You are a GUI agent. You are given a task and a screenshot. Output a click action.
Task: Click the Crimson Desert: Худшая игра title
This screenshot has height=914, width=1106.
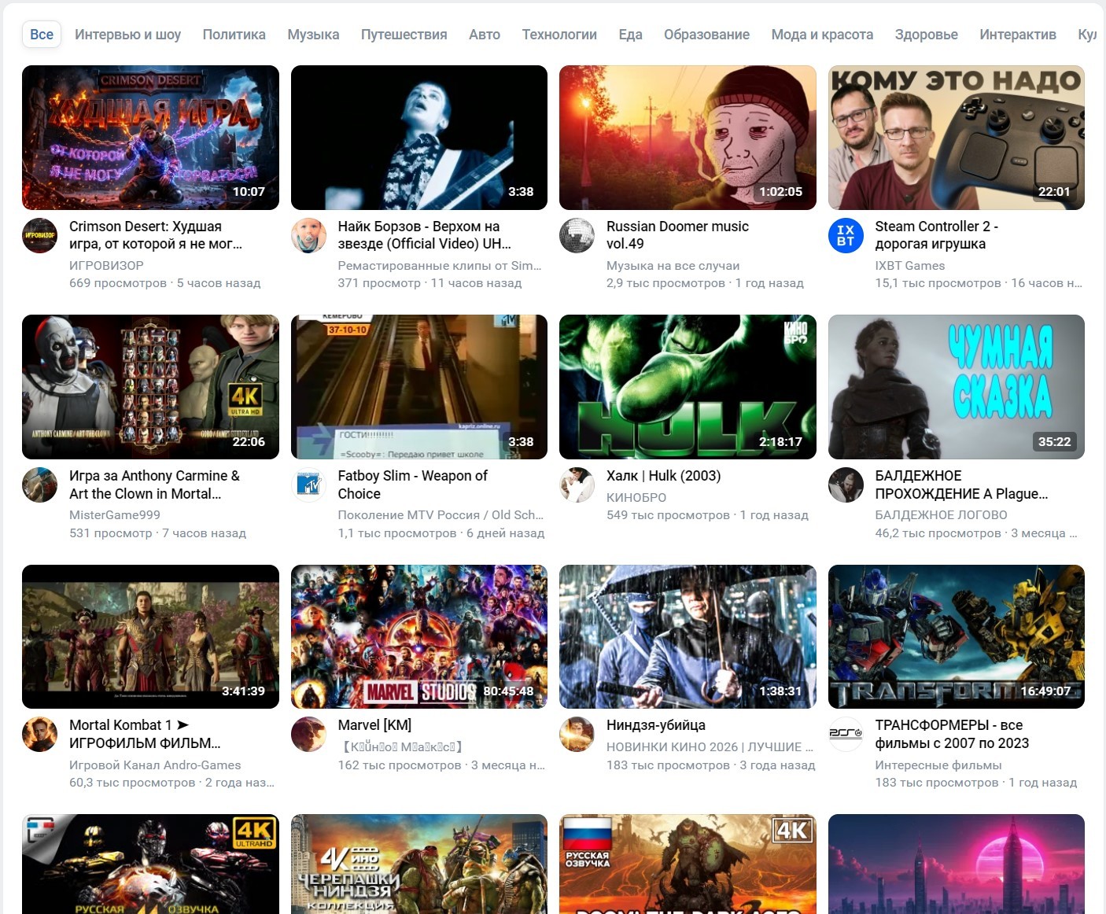coord(156,235)
